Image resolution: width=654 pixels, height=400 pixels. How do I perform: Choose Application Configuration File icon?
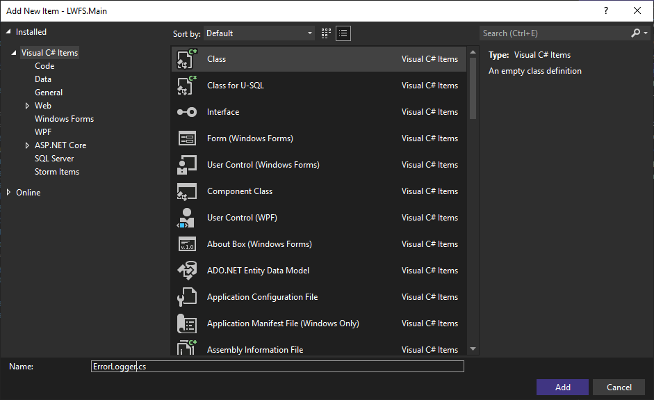click(x=187, y=297)
